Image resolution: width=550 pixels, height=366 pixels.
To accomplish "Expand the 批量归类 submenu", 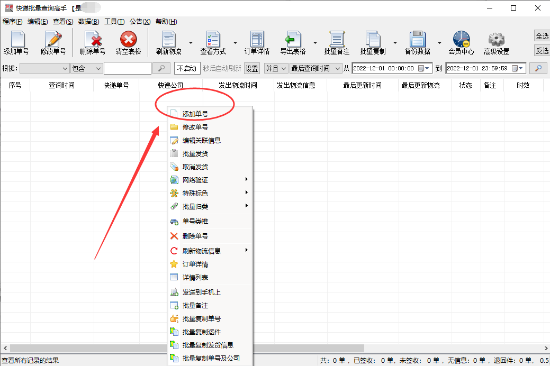I will (x=210, y=206).
